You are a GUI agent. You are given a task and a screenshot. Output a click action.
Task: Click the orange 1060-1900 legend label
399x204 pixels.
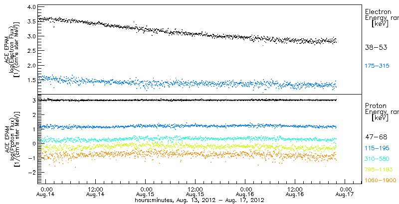pos(381,181)
